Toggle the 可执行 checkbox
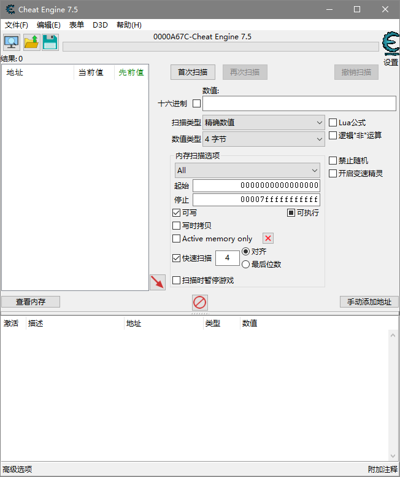Screen dimensions: 400x477 click(x=291, y=212)
